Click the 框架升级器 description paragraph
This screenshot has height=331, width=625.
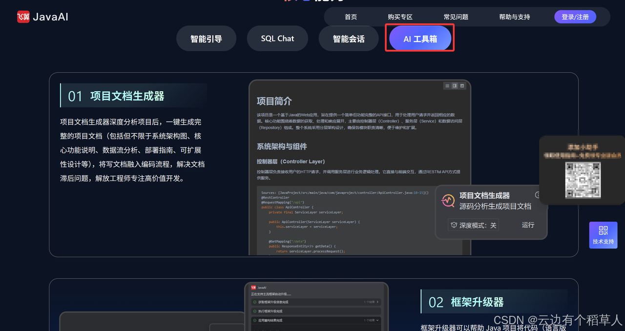pyautogui.click(x=494, y=327)
